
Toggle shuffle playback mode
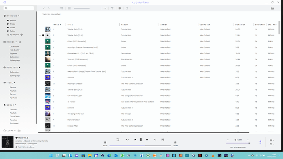point(155,140)
